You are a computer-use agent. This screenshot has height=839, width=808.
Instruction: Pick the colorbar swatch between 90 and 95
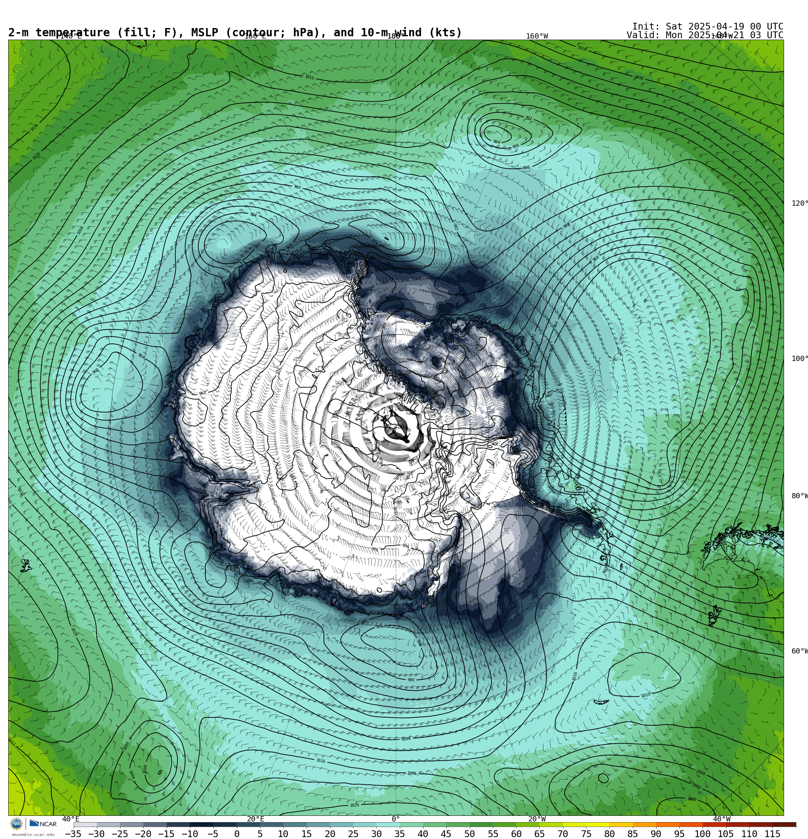[668, 824]
